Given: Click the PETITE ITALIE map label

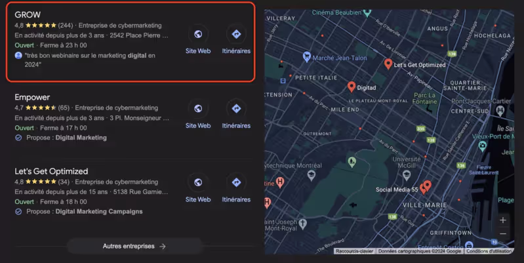Looking at the screenshot, I should pos(316,77).
